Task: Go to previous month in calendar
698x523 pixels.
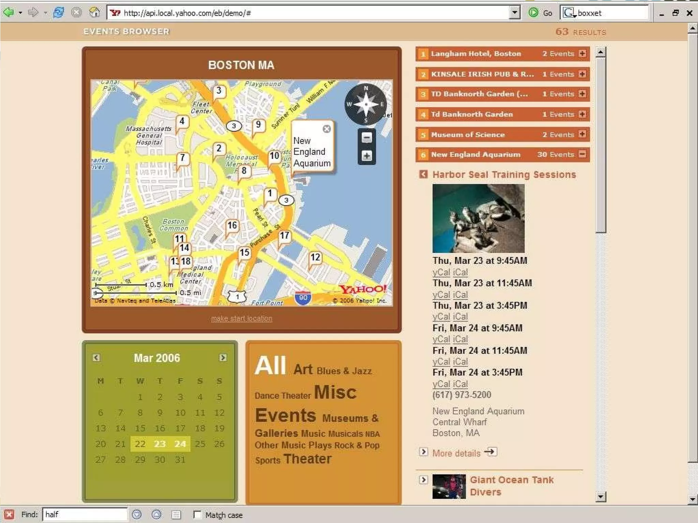Action: pyautogui.click(x=96, y=358)
